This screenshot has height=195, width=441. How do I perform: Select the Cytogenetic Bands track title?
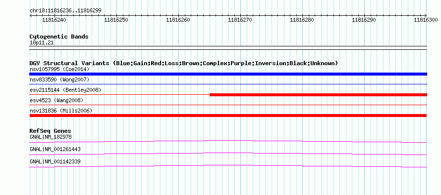(59, 37)
